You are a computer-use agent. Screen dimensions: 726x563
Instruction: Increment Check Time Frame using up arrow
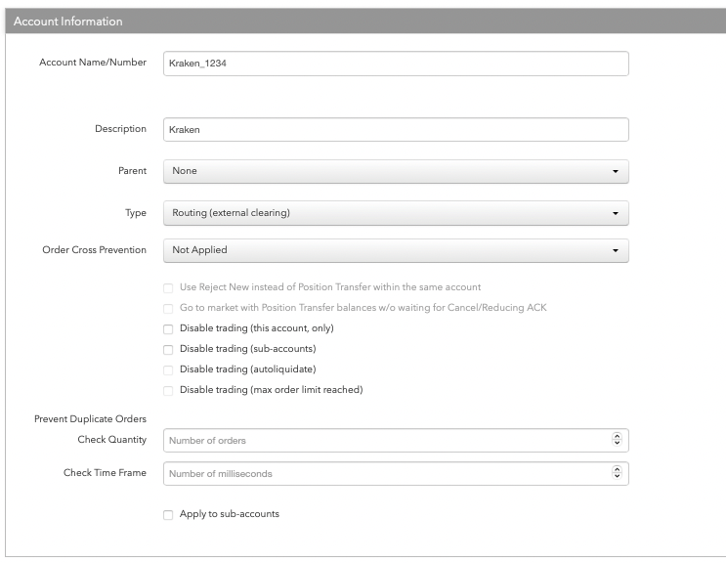pos(616,470)
